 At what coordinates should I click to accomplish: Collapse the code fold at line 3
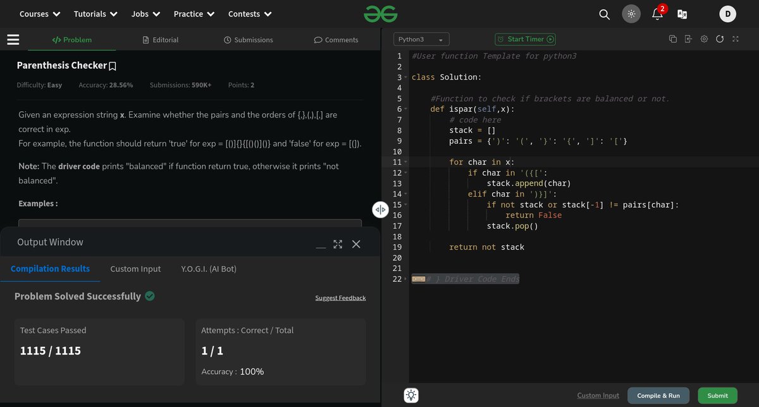405,77
